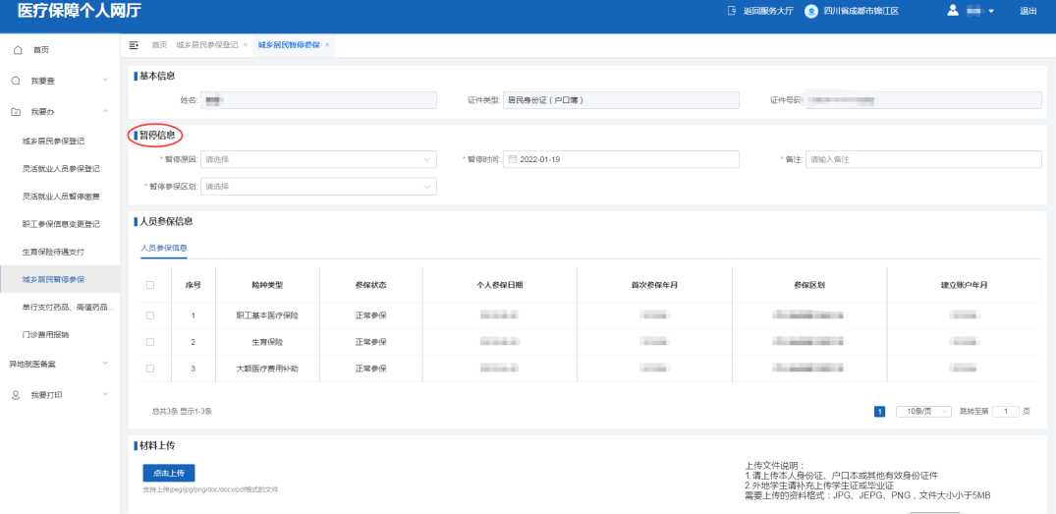
Task: Open the 暂停原因 dropdown
Action: click(318, 159)
